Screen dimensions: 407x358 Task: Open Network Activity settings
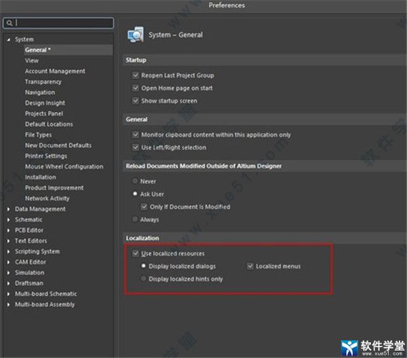pos(47,199)
